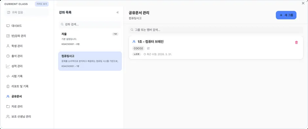The width and height of the screenshot is (308, 129).
Task: Click the 기본 badge on 자율
Action: 115,34
